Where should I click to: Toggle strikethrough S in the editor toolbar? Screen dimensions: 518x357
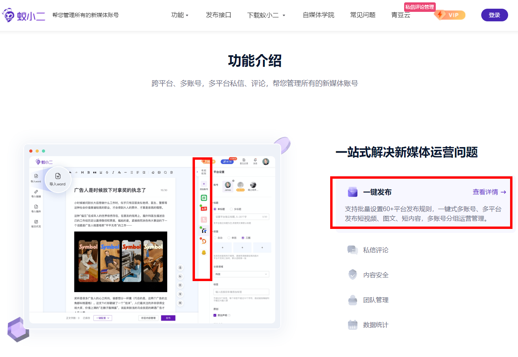coord(107,172)
